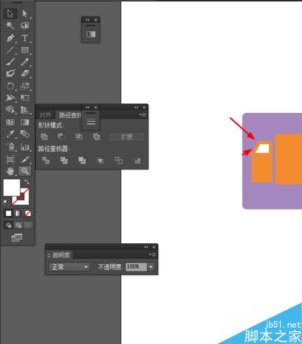The width and height of the screenshot is (302, 344).
Task: Click the Outline pathfinder button
Action: pos(118,161)
